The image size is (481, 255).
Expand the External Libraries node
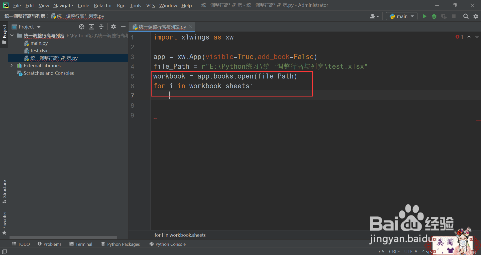[12, 65]
